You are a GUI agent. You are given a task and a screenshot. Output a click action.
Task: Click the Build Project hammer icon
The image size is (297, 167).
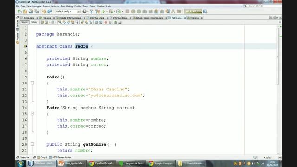[x=91, y=12]
